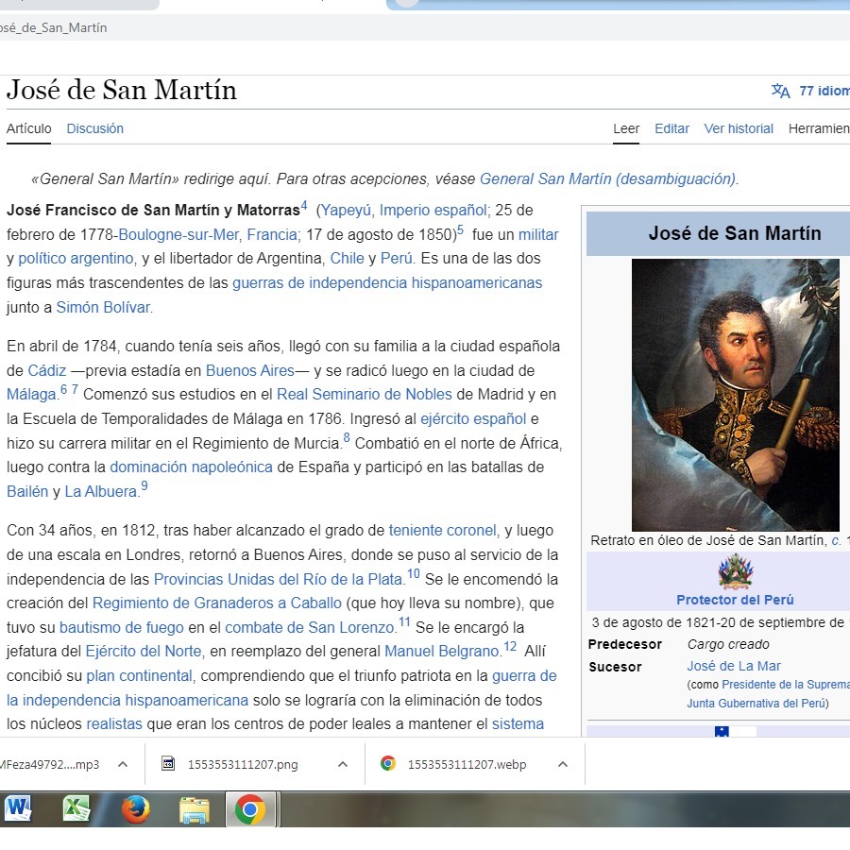Open the militar link
The height and width of the screenshot is (850, 850).
[538, 235]
